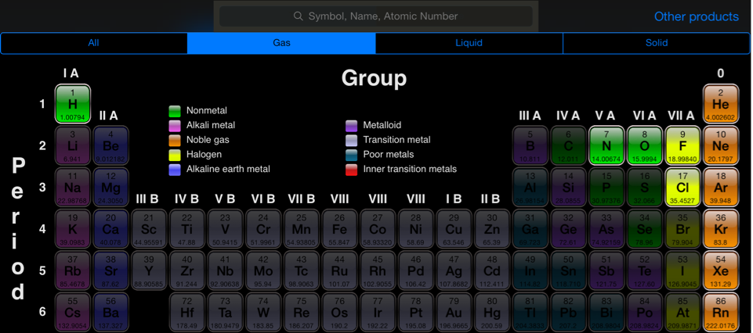This screenshot has height=333, width=753.
Task: Switch to the All filter tab
Action: [x=94, y=43]
